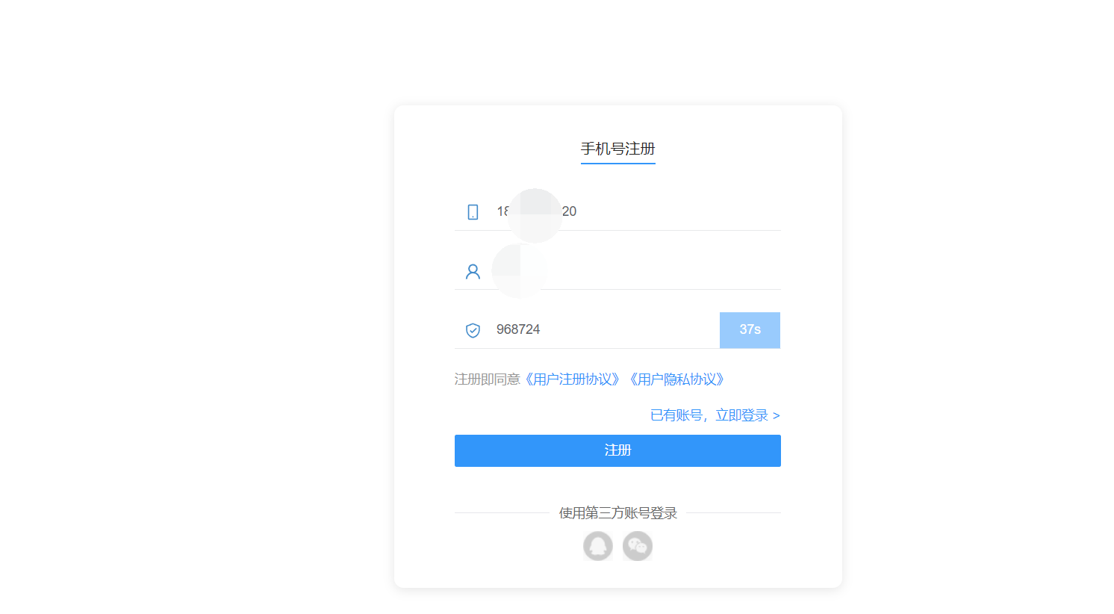Click the 注册即同意 text
The width and height of the screenshot is (1114, 614).
487,379
